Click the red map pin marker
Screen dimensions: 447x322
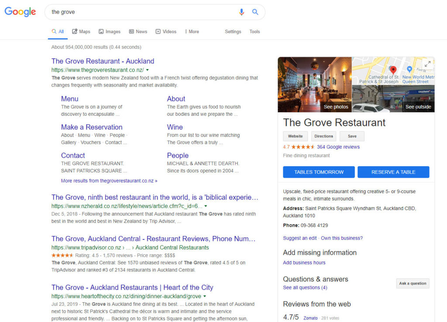tap(393, 69)
